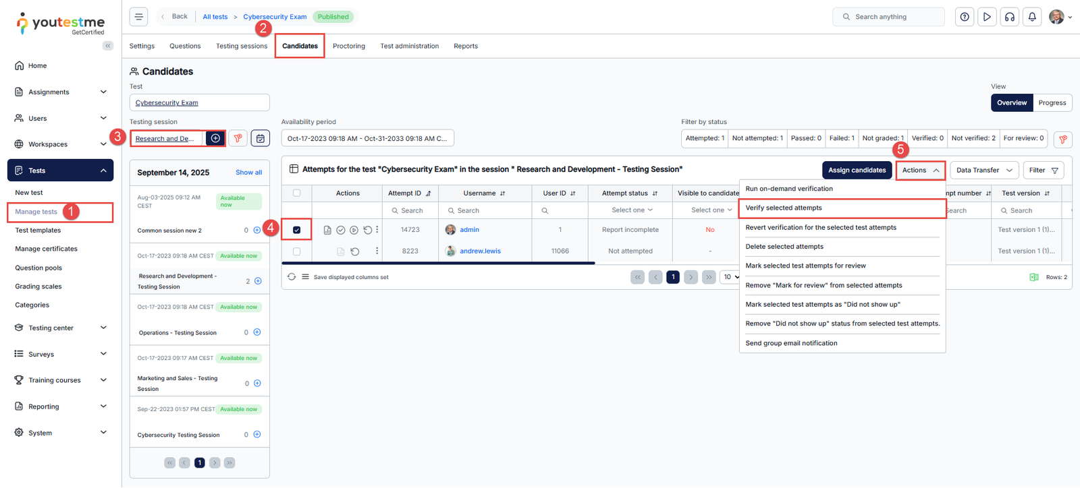Click the headset support icon
This screenshot has width=1080, height=488.
(1009, 17)
